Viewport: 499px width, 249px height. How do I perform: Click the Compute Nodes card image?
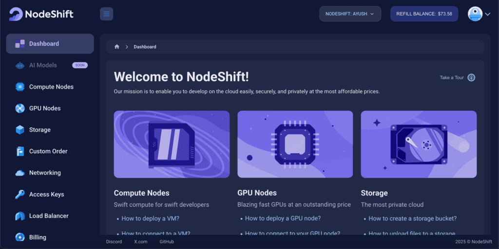coord(172,144)
